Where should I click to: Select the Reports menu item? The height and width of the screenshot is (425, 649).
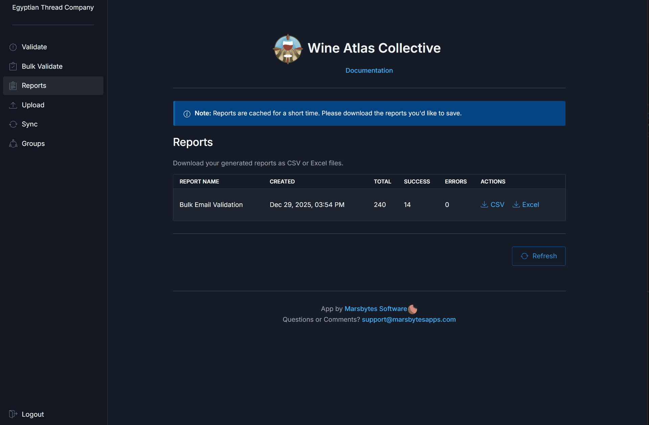coord(34,85)
